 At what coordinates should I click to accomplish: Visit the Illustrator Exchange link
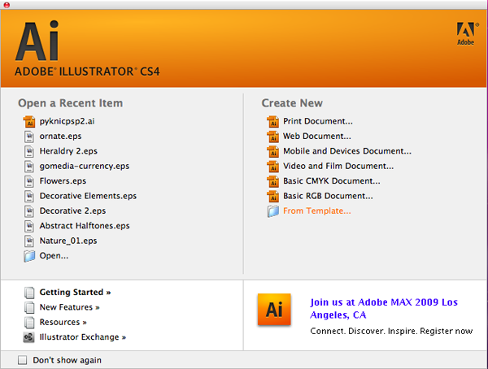pyautogui.click(x=82, y=337)
